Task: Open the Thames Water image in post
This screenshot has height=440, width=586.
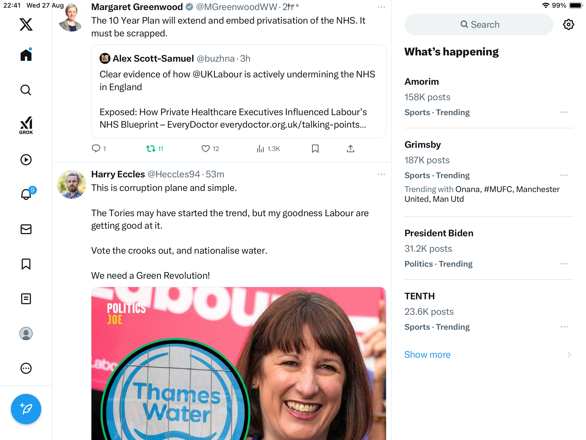Action: (238, 363)
